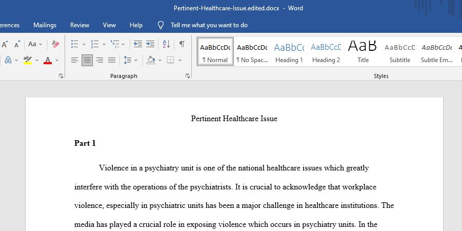
Task: Start a numbered list
Action: [94, 44]
